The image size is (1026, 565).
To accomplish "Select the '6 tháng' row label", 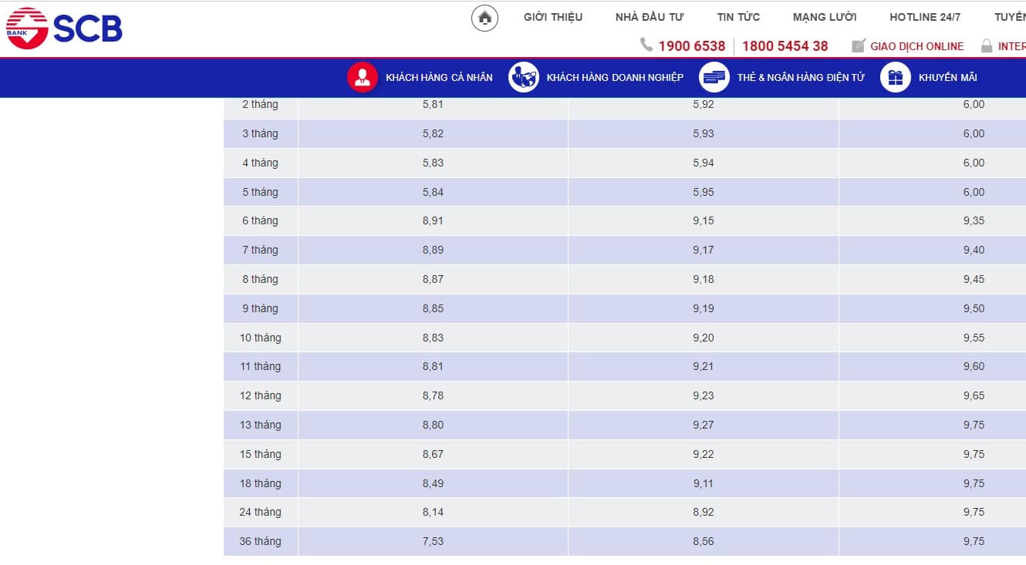I will coord(260,220).
